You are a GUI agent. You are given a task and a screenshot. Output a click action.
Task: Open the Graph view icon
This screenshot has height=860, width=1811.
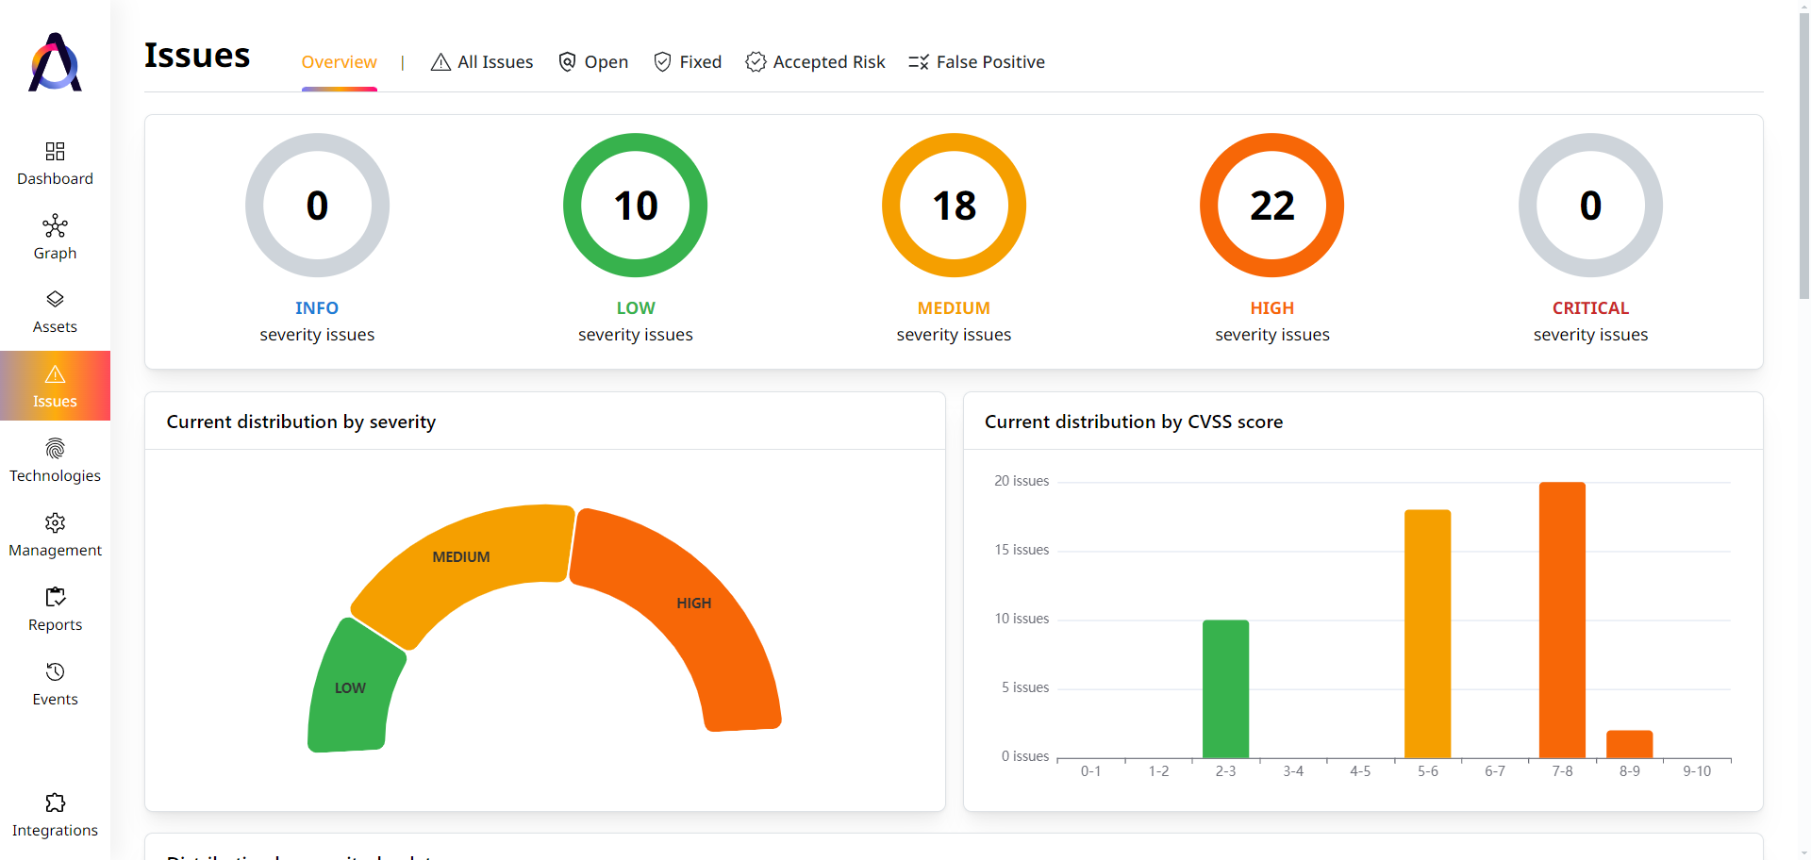55,225
